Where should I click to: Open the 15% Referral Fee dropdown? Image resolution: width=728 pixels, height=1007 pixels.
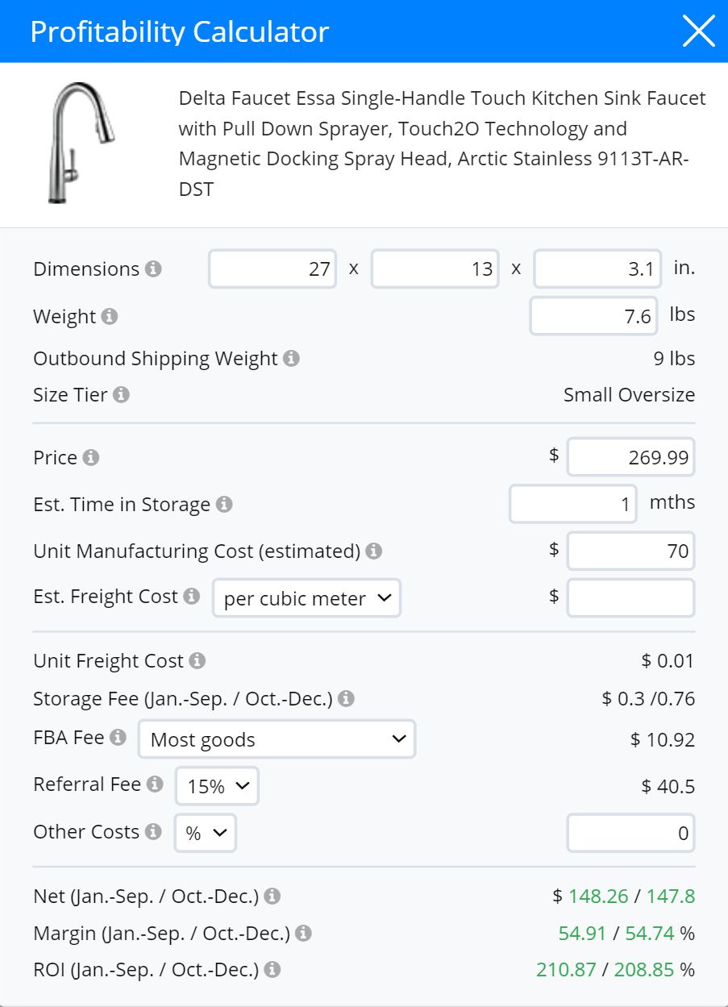pyautogui.click(x=217, y=786)
